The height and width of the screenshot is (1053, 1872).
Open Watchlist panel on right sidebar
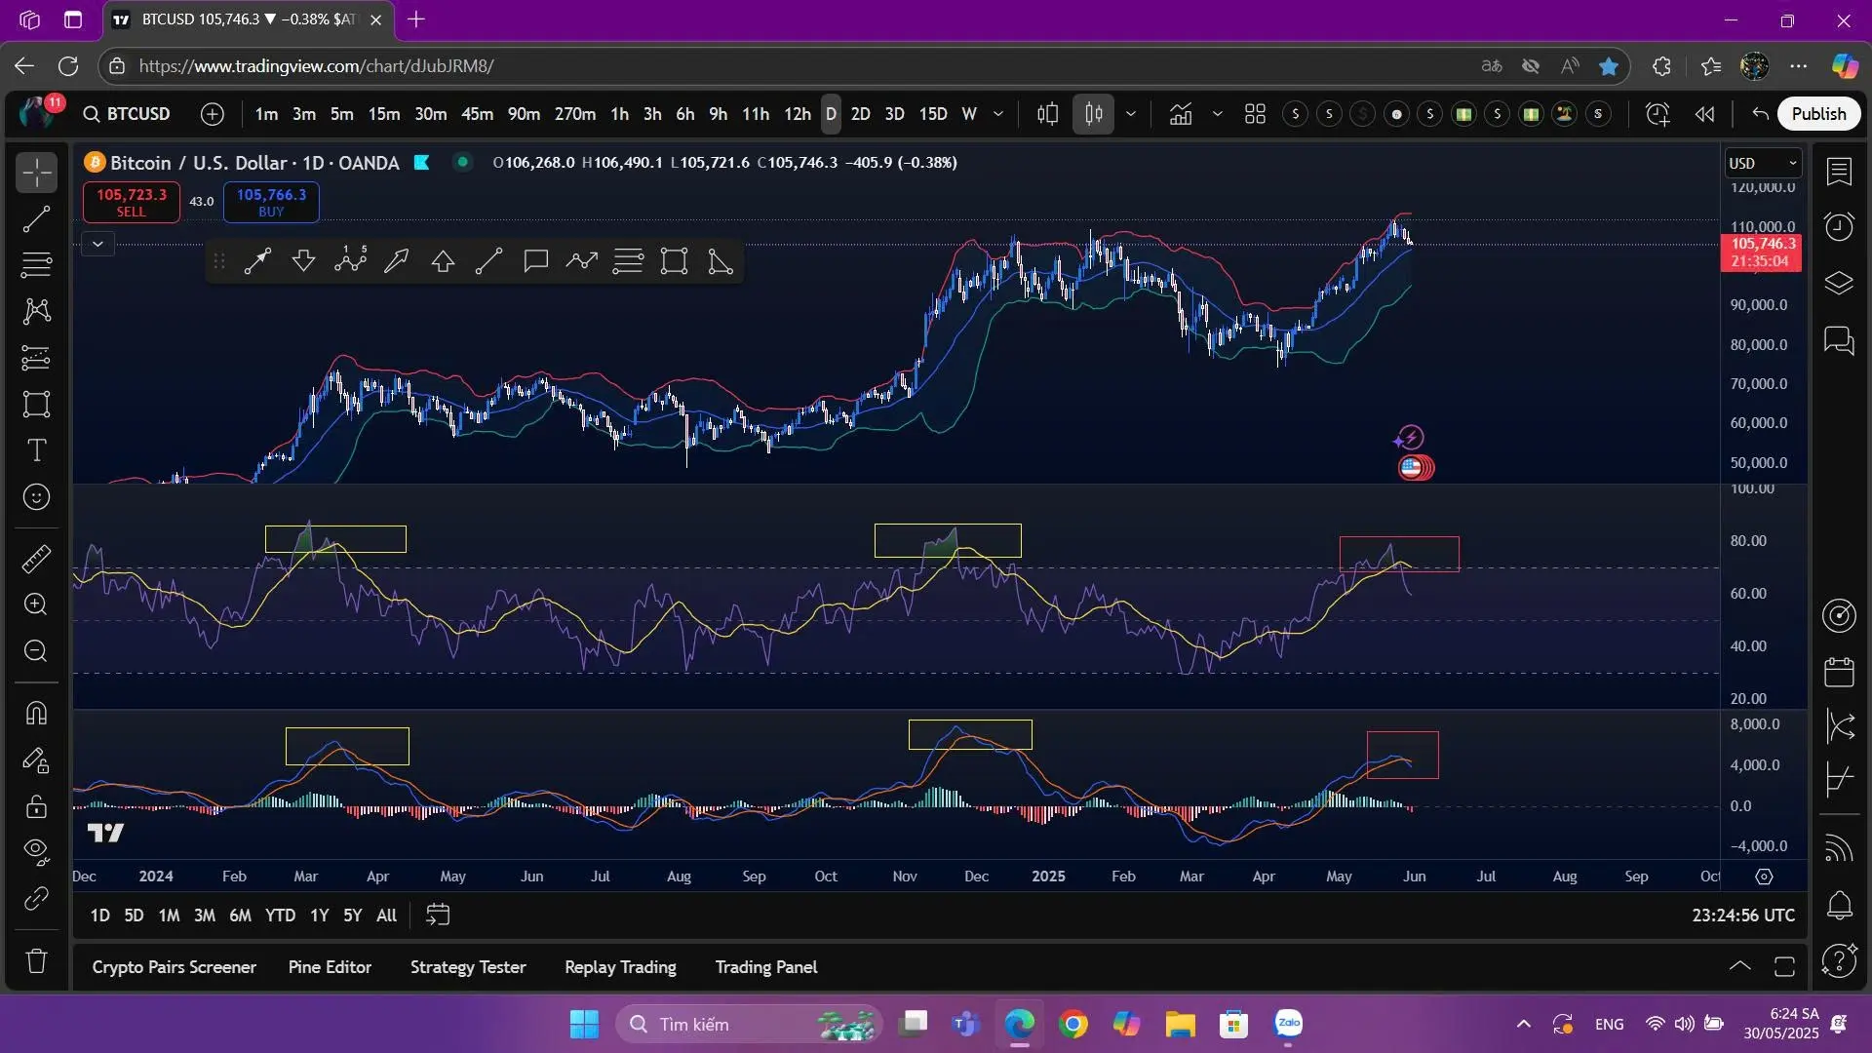[1839, 173]
